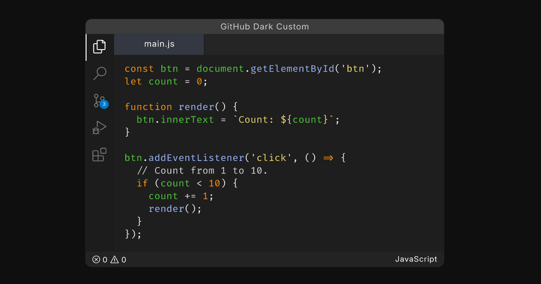Click the closing '});' line
Screen dimensions: 541x284
coord(133,234)
